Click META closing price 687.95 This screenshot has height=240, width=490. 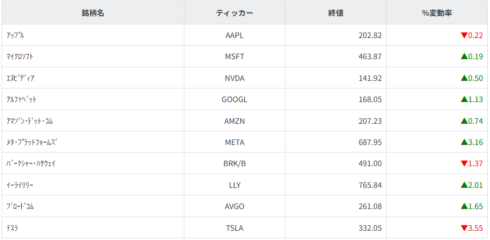(370, 142)
